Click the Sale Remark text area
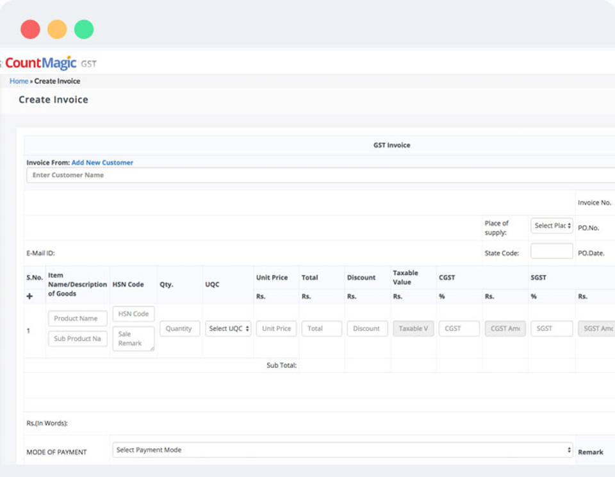This screenshot has width=615, height=477. 133,339
